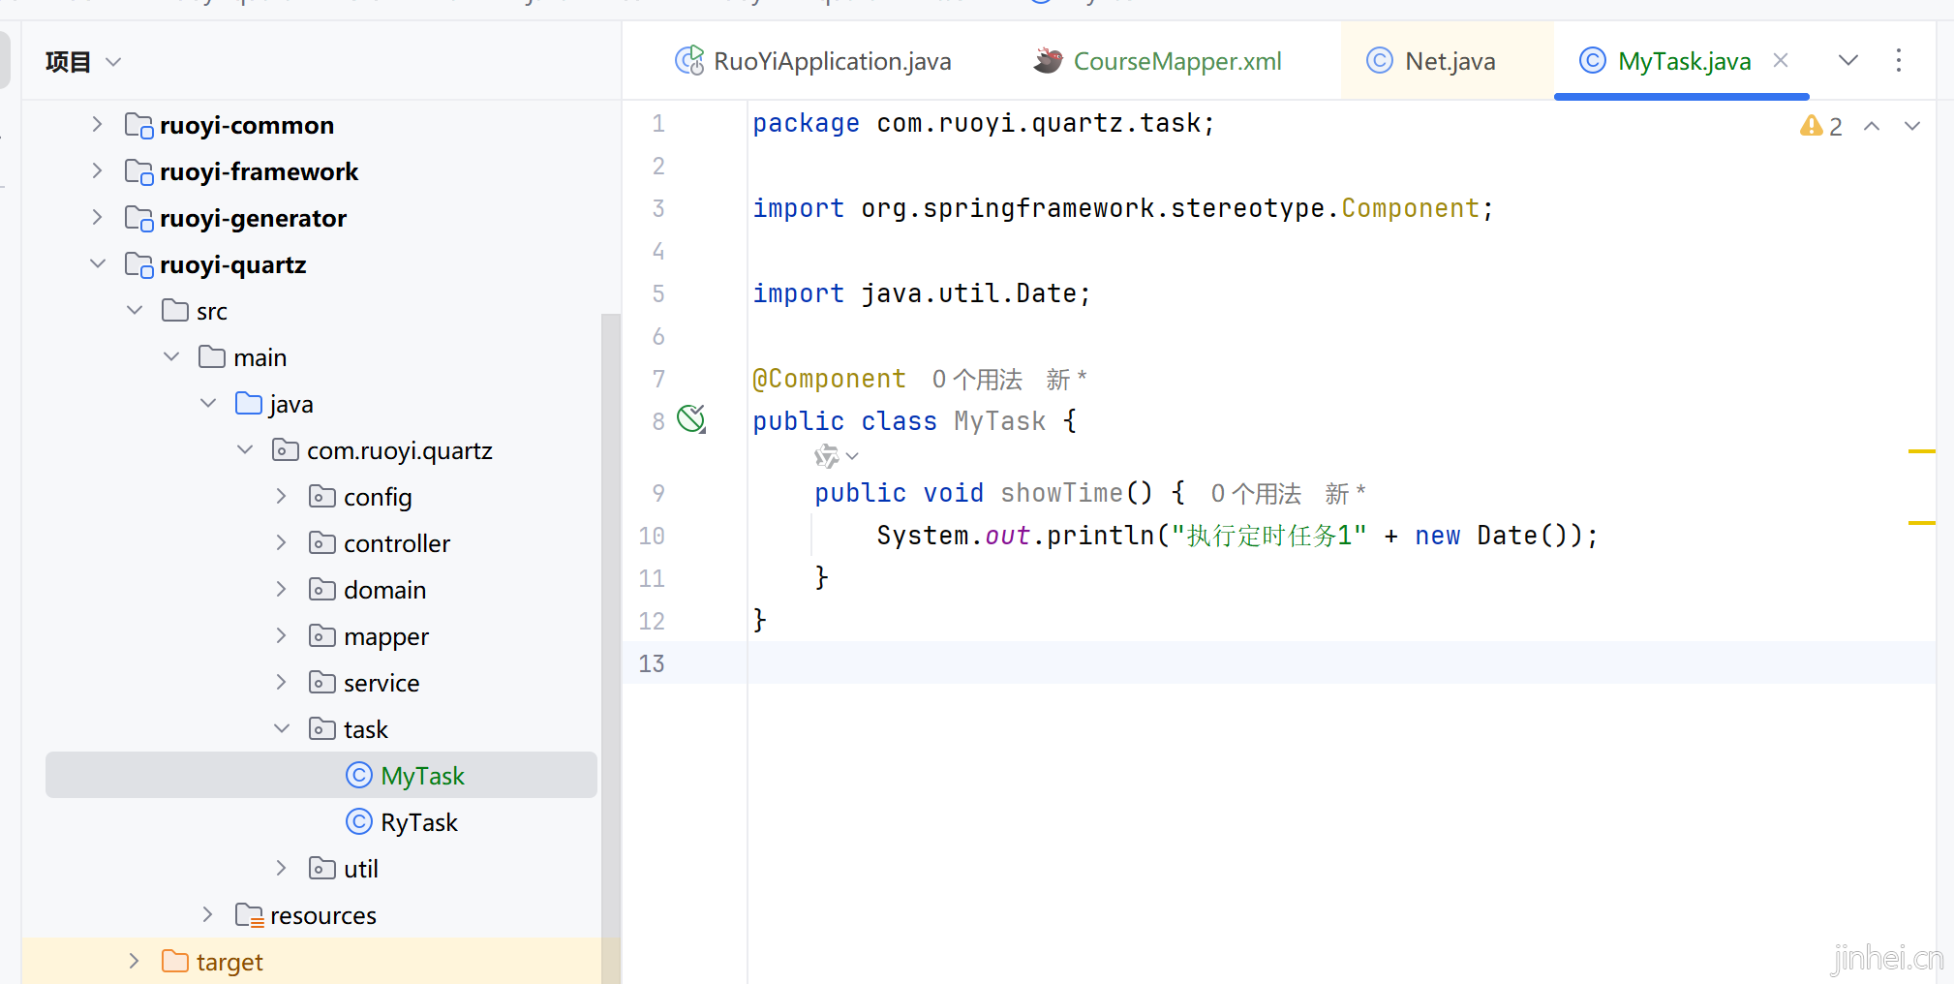
Task: Collapse the com.ruoyi.quartz package
Action: tap(245, 449)
